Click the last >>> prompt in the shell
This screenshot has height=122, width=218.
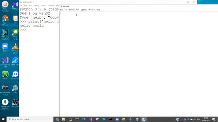pyautogui.click(x=23, y=29)
